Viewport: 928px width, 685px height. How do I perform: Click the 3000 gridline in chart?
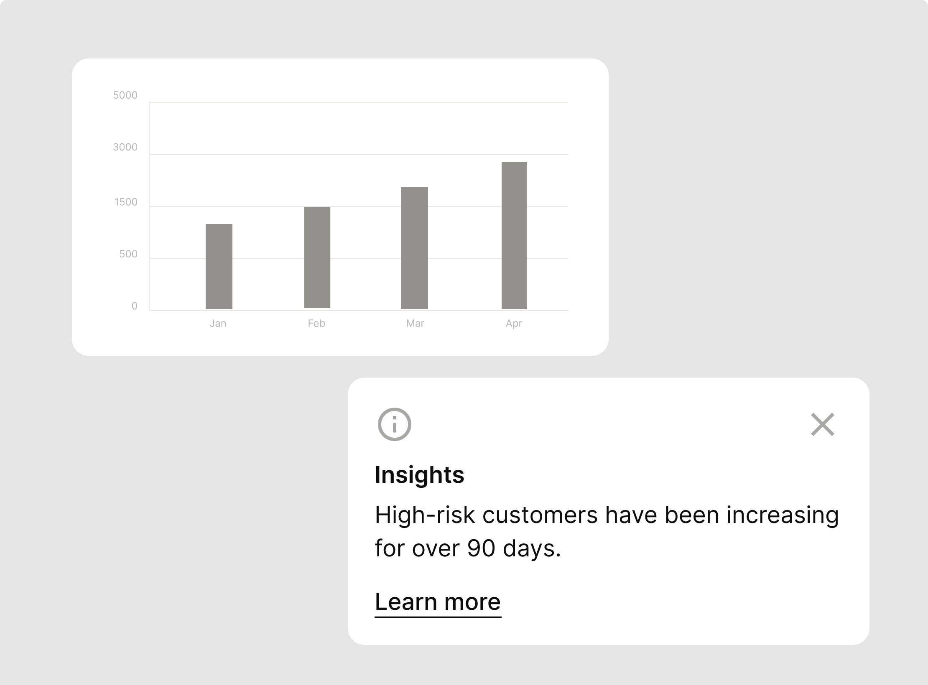point(359,155)
